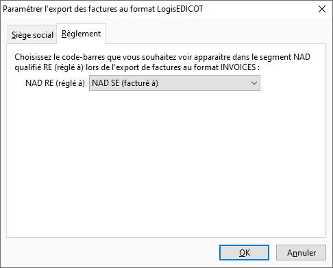
Task: Expand the dropdown using its chevron arrow
Action: point(254,83)
